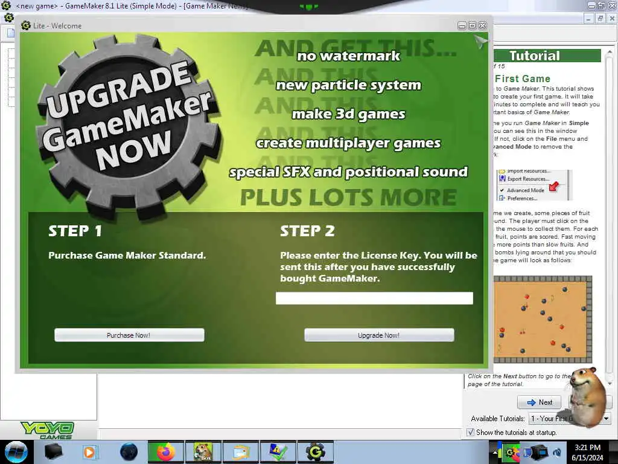Image resolution: width=618 pixels, height=464 pixels.
Task: Minimize the Game Maker News child window
Action: point(588,18)
